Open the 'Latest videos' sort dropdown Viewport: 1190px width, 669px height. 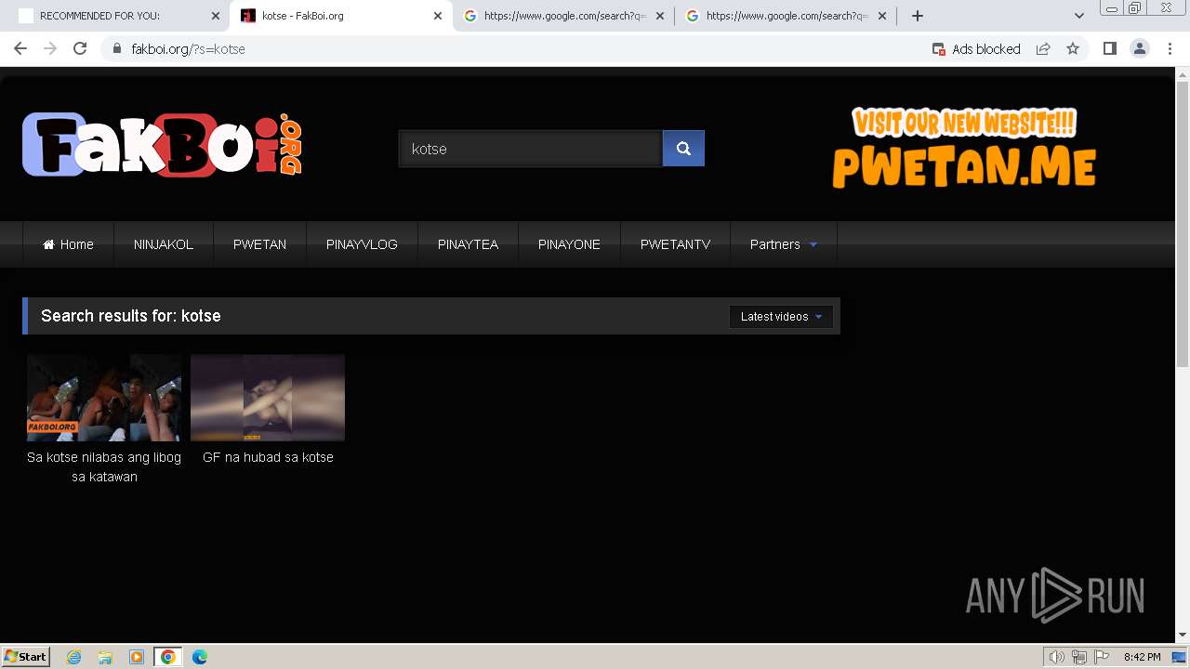tap(781, 317)
